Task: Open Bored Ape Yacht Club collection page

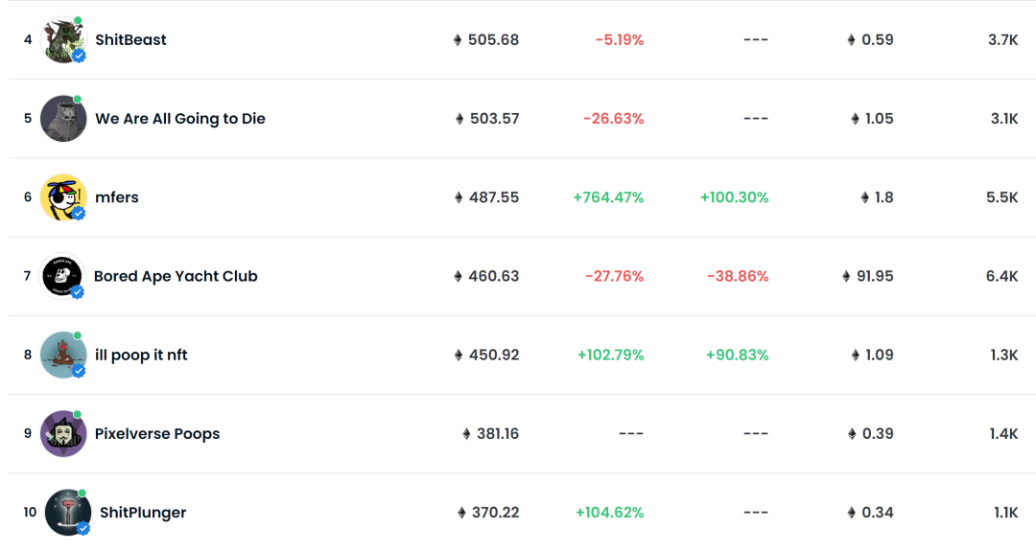Action: click(176, 277)
